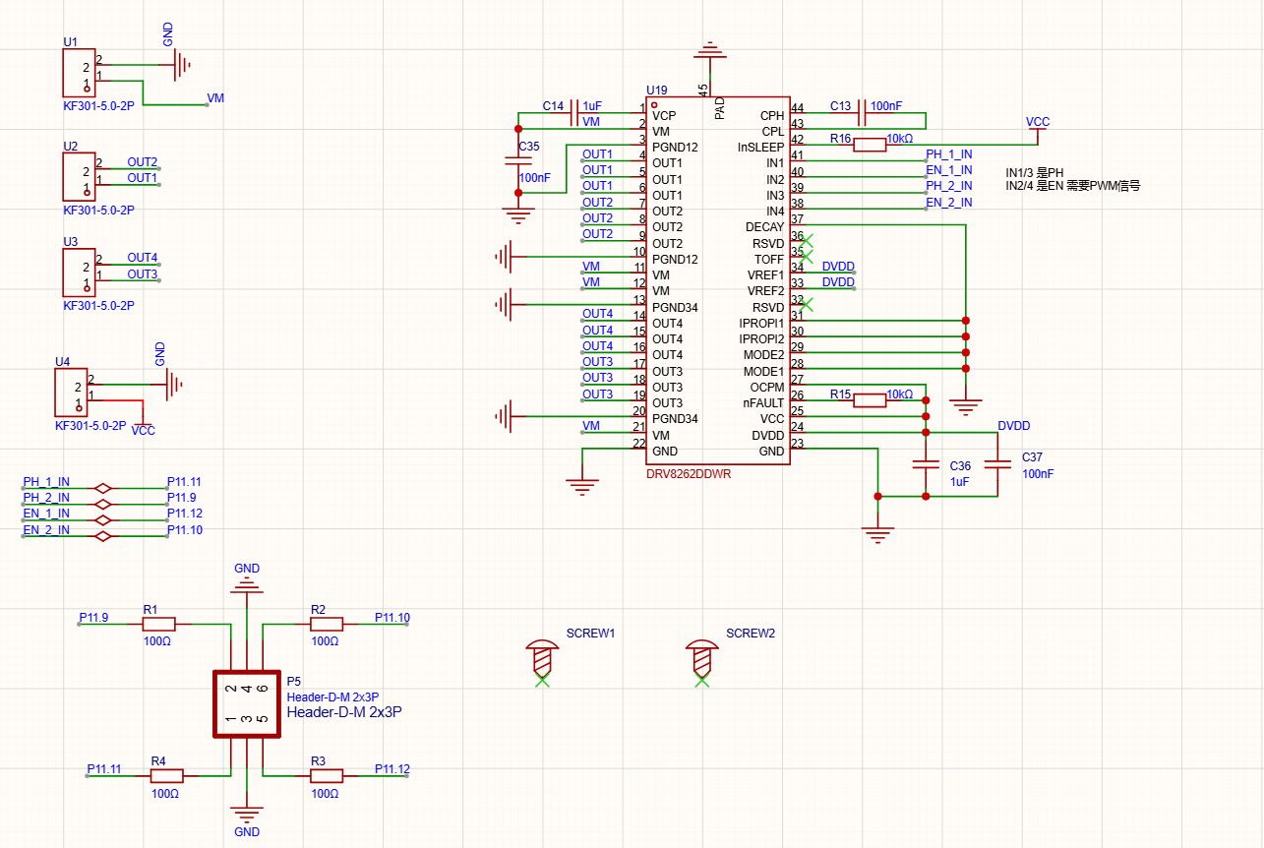
Task: Select the DRV8262DDWR chip label
Action: tap(689, 474)
